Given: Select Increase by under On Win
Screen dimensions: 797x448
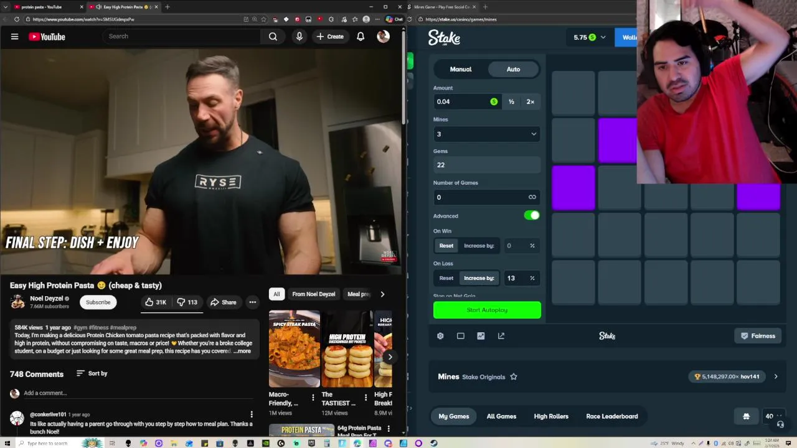Looking at the screenshot, I should point(479,246).
